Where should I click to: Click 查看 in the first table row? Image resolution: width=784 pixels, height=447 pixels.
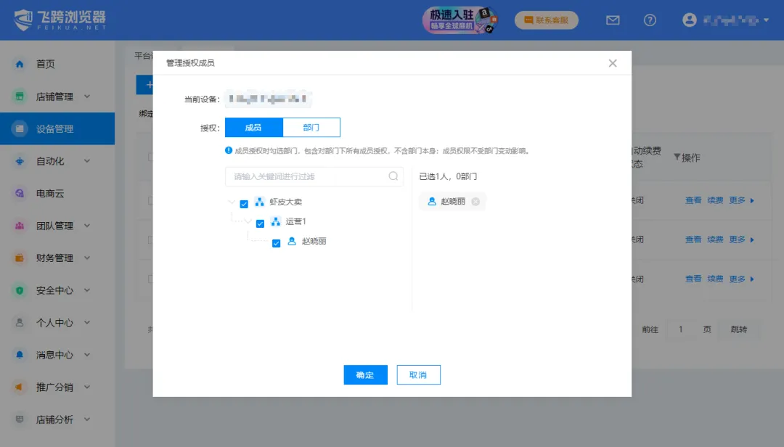[693, 200]
